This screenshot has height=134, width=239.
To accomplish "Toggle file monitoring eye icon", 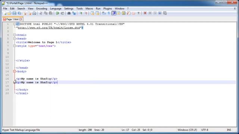I will (x=139, y=13).
